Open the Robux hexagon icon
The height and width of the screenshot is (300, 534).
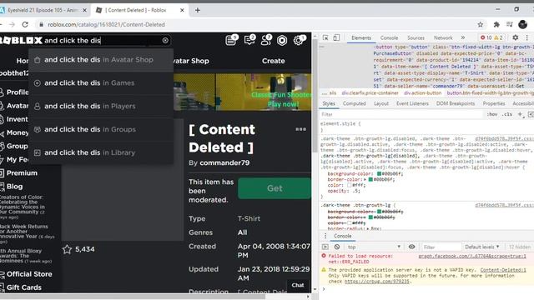pos(282,41)
